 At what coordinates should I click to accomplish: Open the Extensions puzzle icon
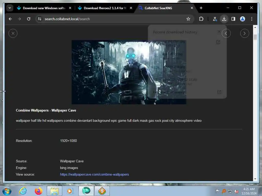(201, 19)
